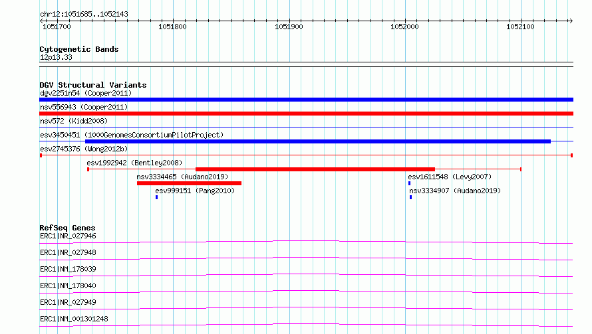
Task: Click the small blue nsv3334907 marker
Action: 411,197
